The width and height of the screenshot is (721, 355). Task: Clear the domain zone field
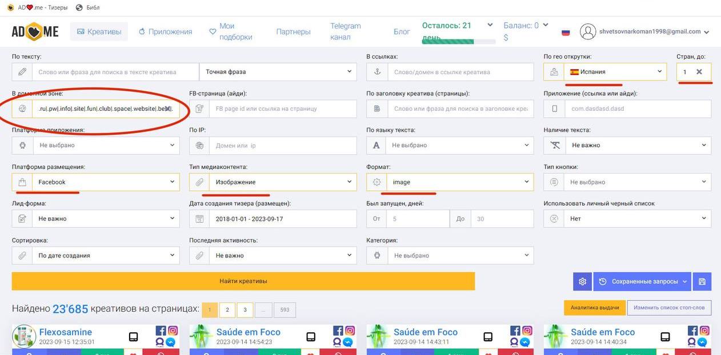point(167,108)
